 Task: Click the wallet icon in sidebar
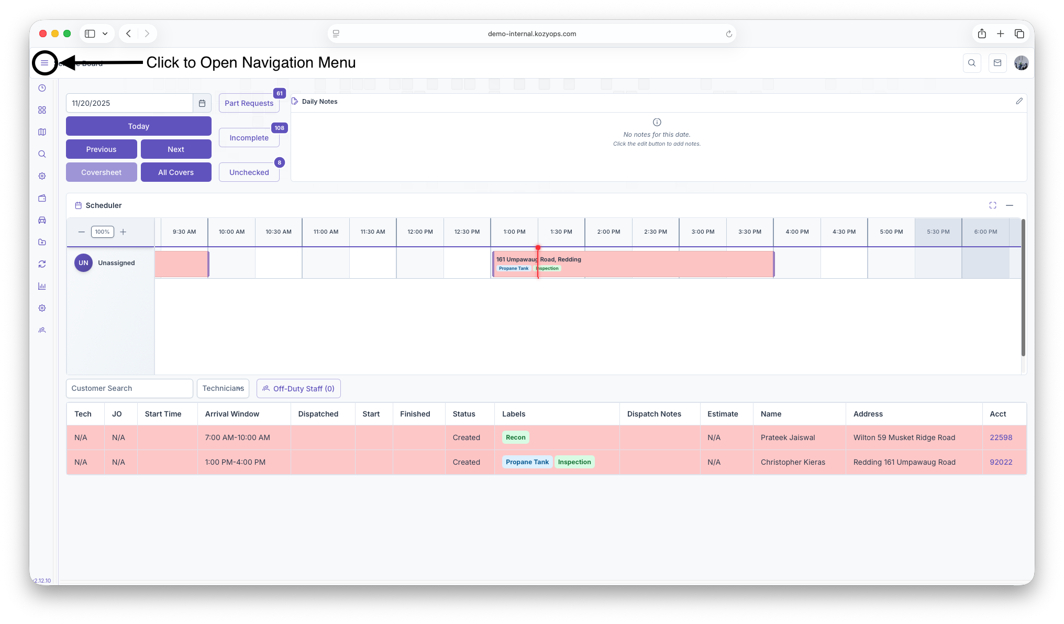click(42, 198)
